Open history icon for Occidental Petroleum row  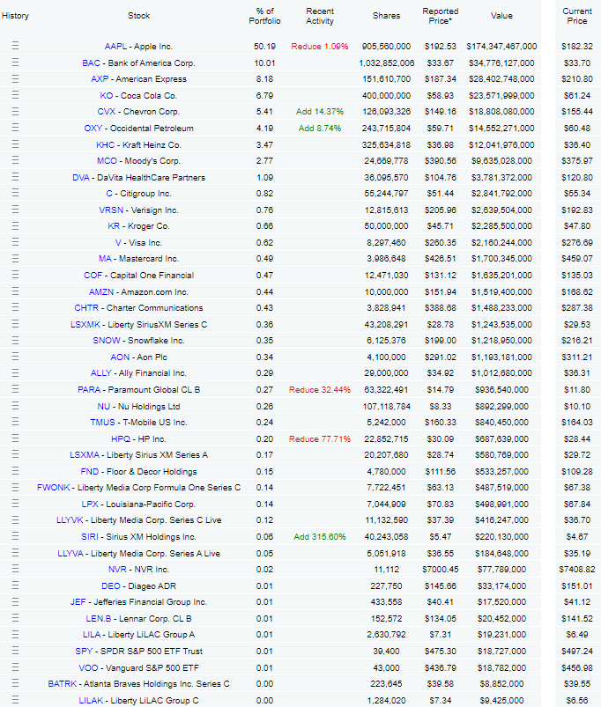pos(15,128)
